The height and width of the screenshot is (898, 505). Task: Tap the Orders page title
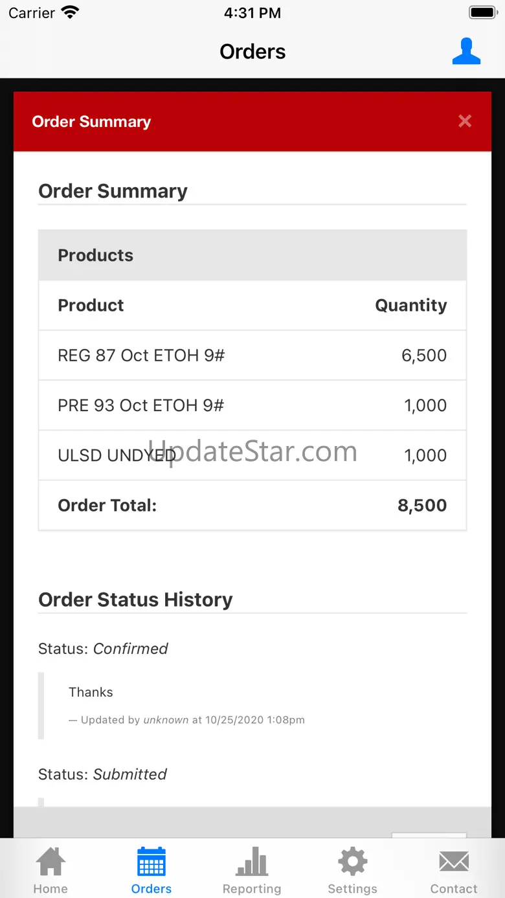tap(252, 52)
